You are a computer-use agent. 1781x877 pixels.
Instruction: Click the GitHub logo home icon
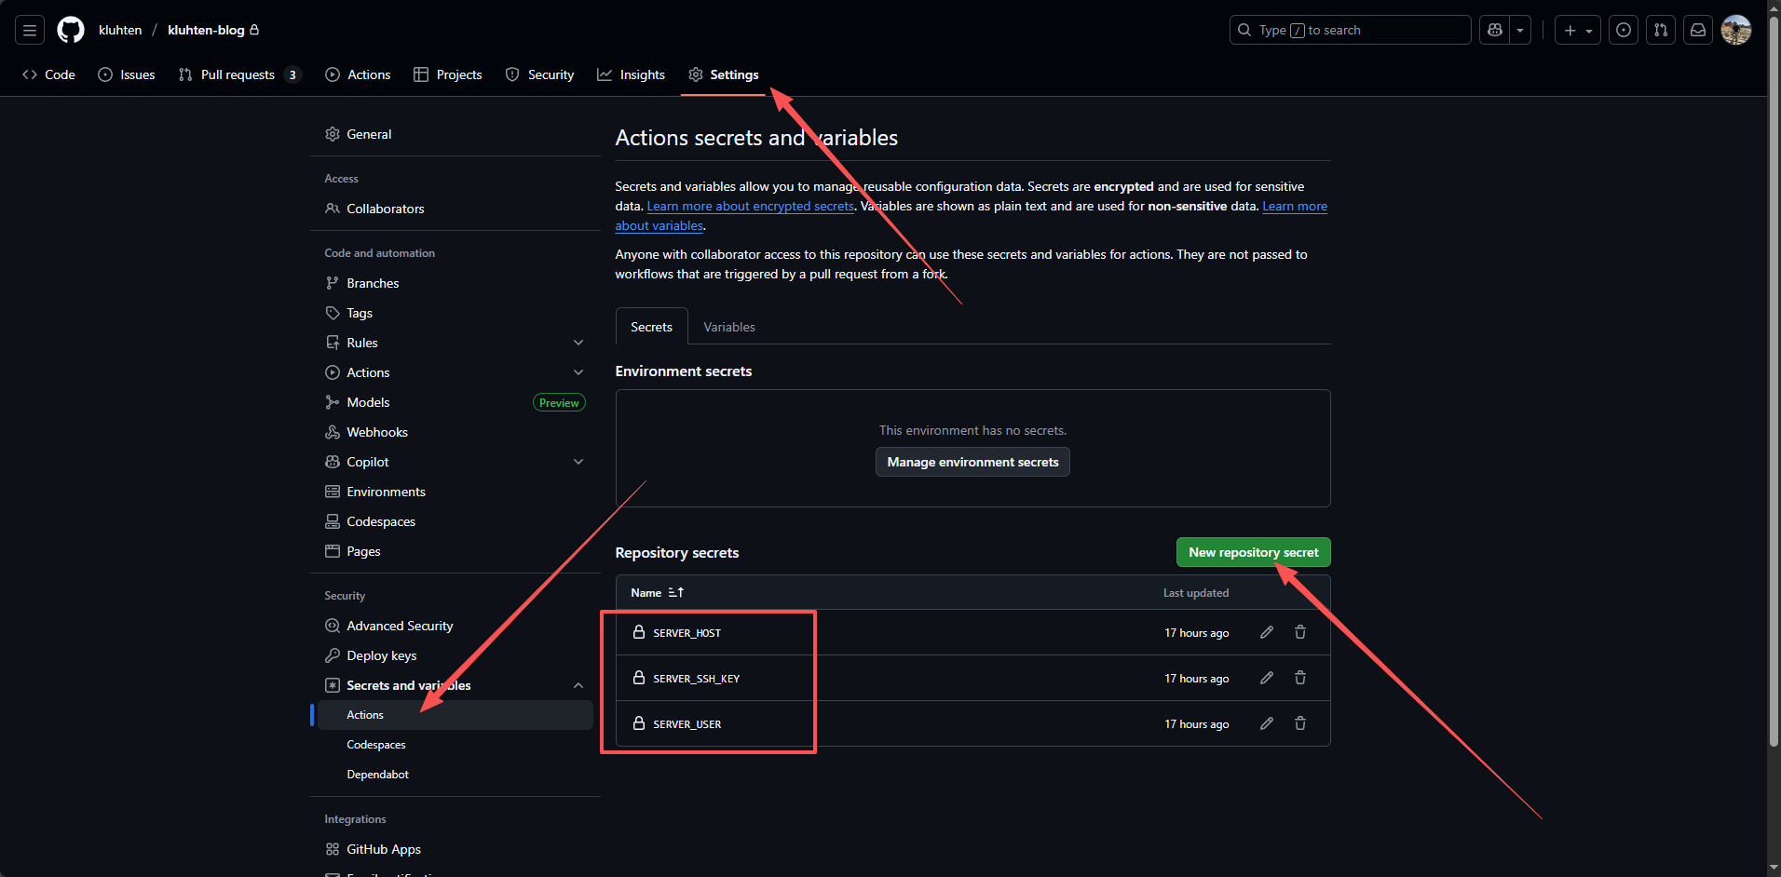pos(71,30)
